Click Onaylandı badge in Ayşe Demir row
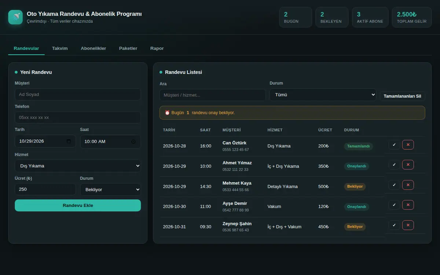This screenshot has height=275, width=440. pyautogui.click(x=356, y=206)
